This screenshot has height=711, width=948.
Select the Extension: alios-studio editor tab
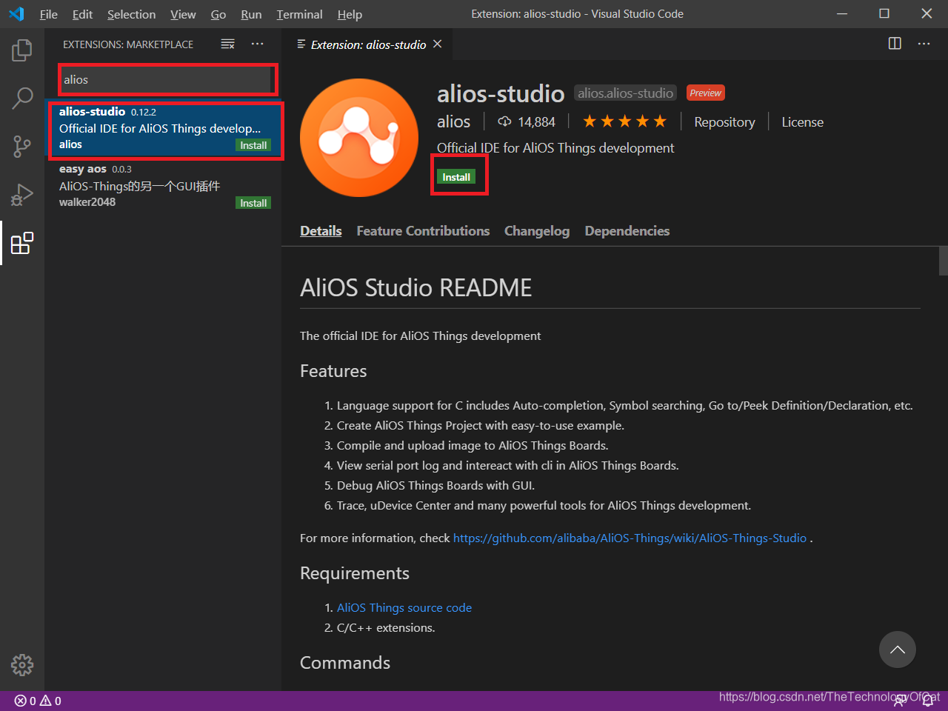[x=368, y=44]
